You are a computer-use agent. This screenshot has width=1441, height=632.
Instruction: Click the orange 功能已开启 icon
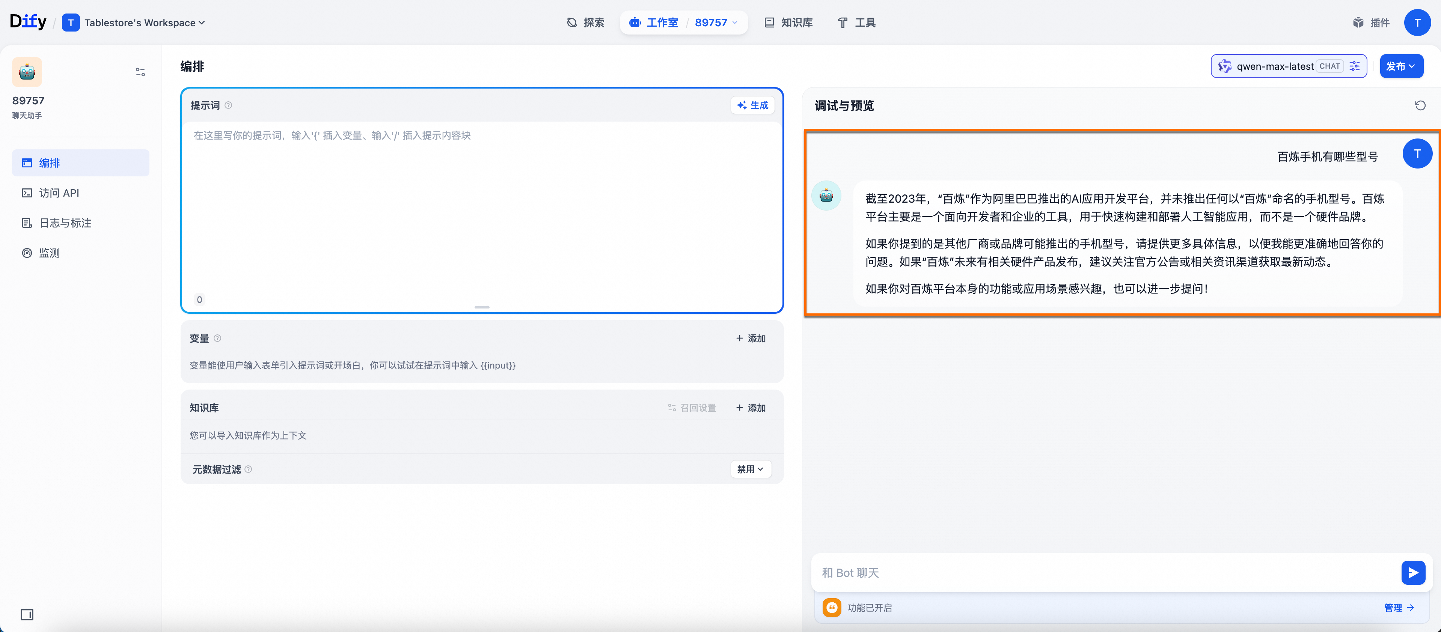tap(832, 607)
